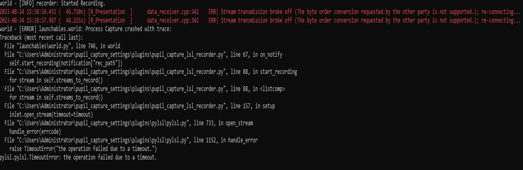Image resolution: width=523 pixels, height=170 pixels.
Task: Click the line 88 in start_recording entry
Action: point(151,72)
